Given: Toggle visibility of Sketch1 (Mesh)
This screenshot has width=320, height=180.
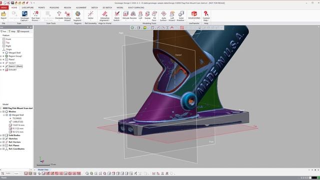Looking at the screenshot, I should click(3, 66).
